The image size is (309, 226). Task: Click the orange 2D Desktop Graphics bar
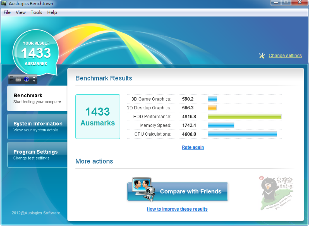[212, 108]
